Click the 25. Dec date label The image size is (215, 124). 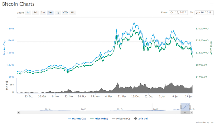[x=149, y=96]
